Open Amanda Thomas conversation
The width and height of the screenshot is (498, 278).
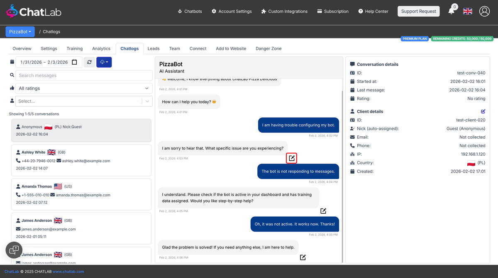point(81,194)
